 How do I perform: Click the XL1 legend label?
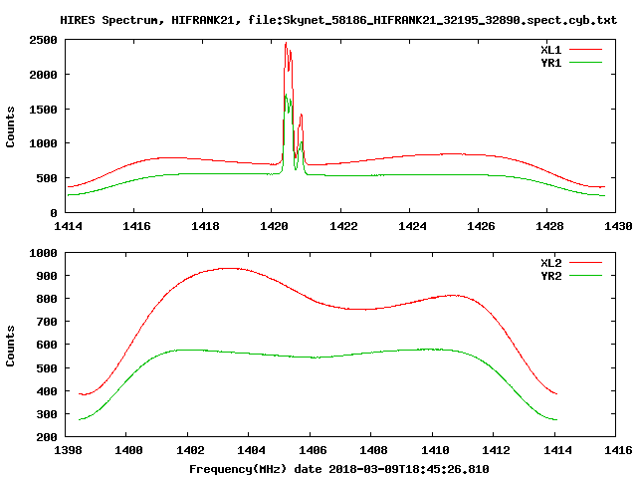click(x=550, y=50)
